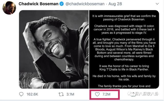This screenshot has width=164, height=101.
Task: Open the Chadwick Boseman display name link
Action: (x=38, y=4)
